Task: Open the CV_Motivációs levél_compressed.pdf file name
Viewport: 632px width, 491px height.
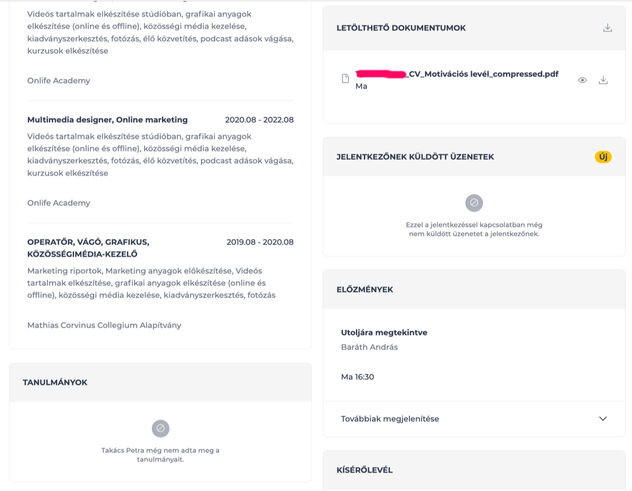Action: [x=457, y=74]
